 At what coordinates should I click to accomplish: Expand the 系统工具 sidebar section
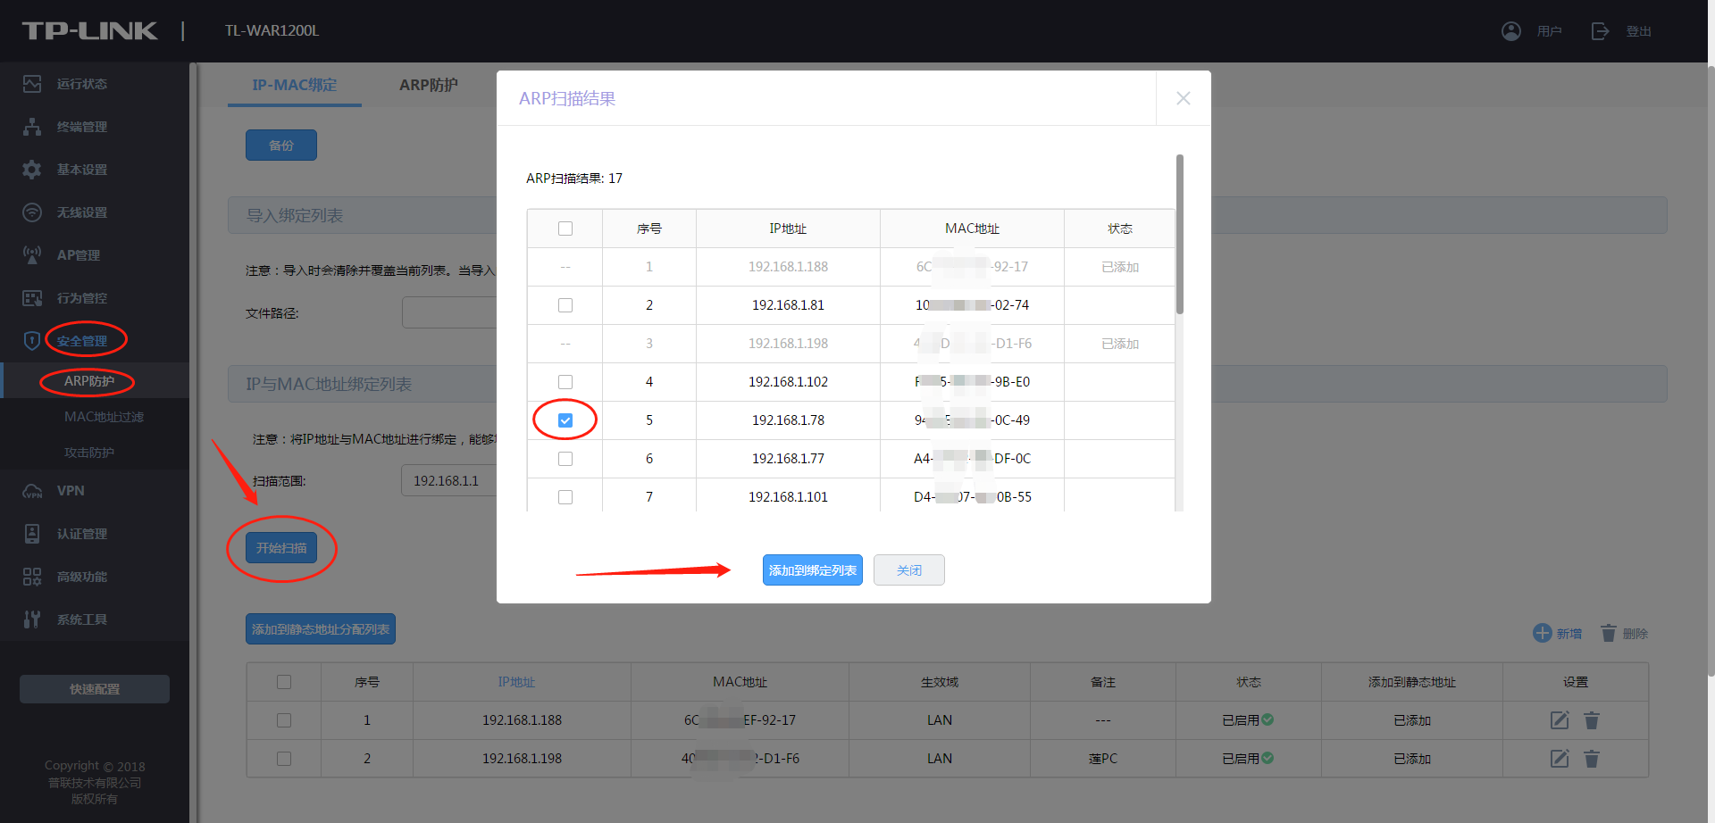(81, 619)
